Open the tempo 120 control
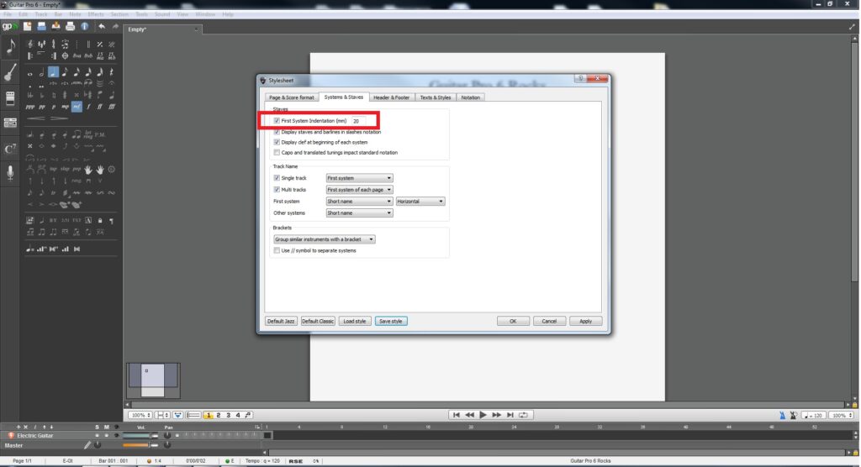Image resolution: width=861 pixels, height=467 pixels. (x=813, y=416)
